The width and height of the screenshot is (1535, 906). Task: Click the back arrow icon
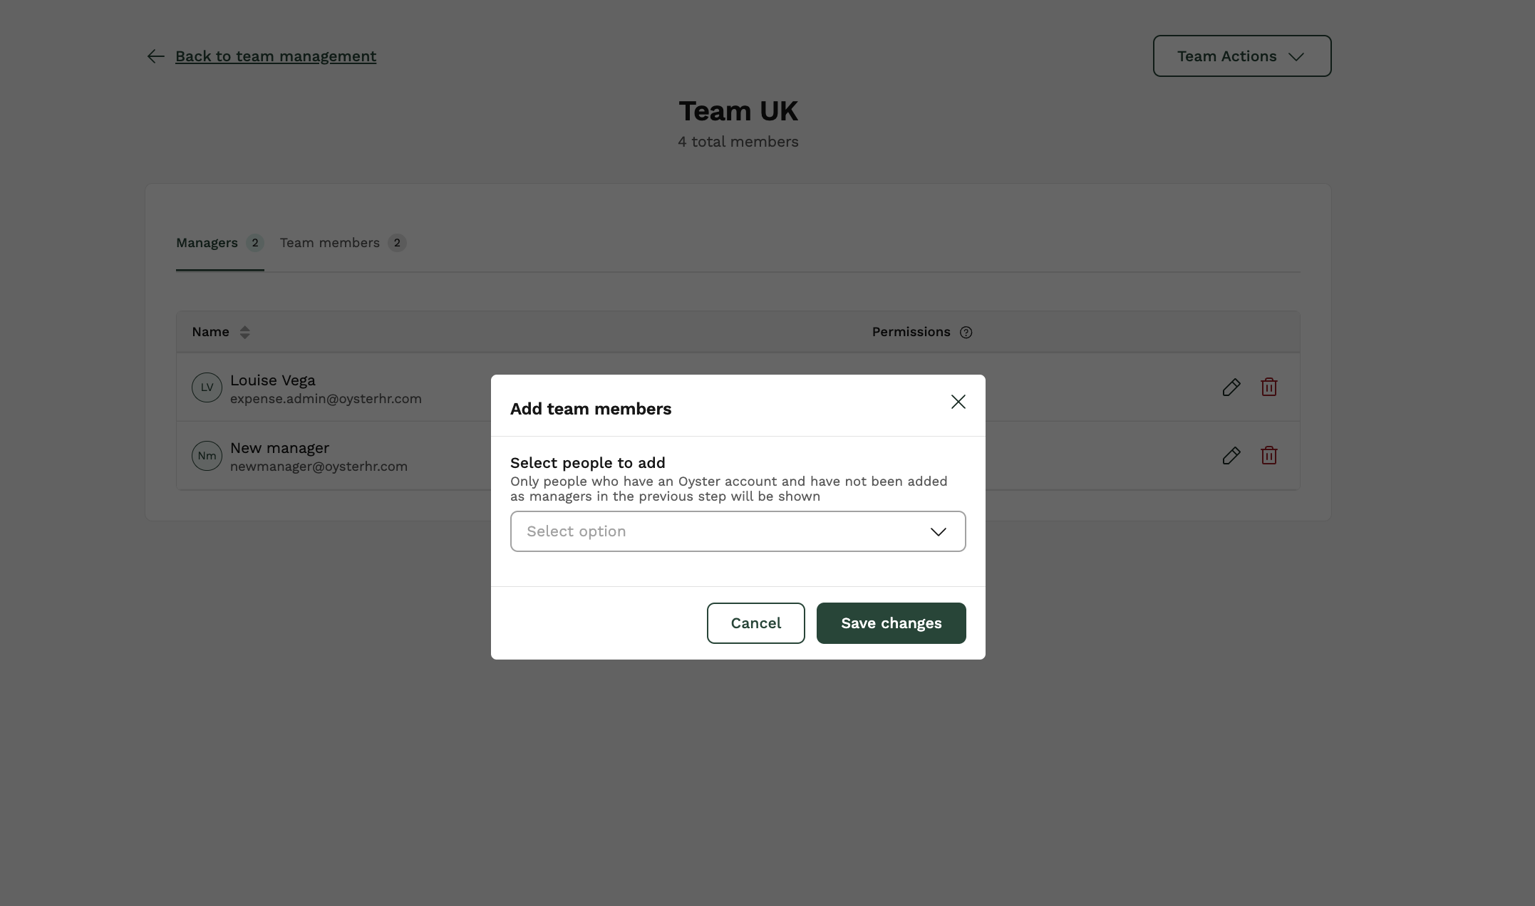[156, 56]
